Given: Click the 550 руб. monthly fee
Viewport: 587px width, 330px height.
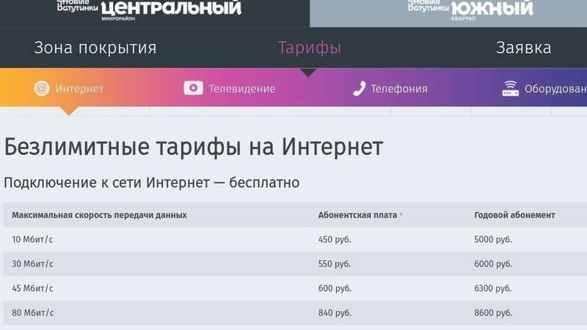Looking at the screenshot, I should pos(335,264).
